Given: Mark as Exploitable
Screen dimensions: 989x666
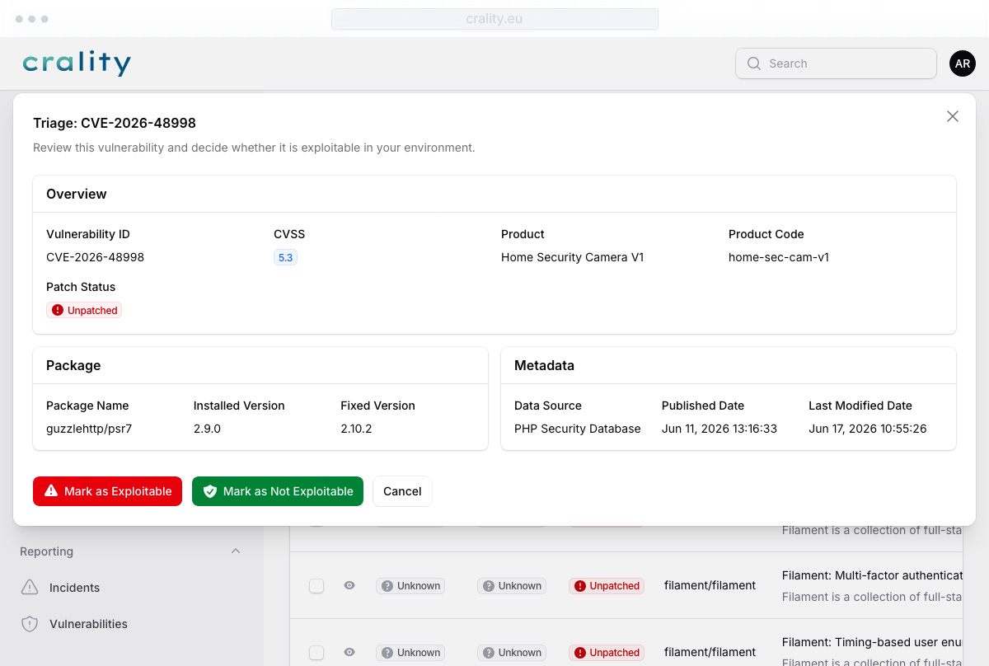Looking at the screenshot, I should [x=107, y=491].
